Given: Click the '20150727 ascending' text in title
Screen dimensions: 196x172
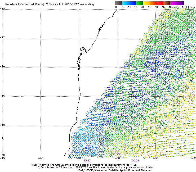Looking at the screenshot, I should tap(79, 4).
